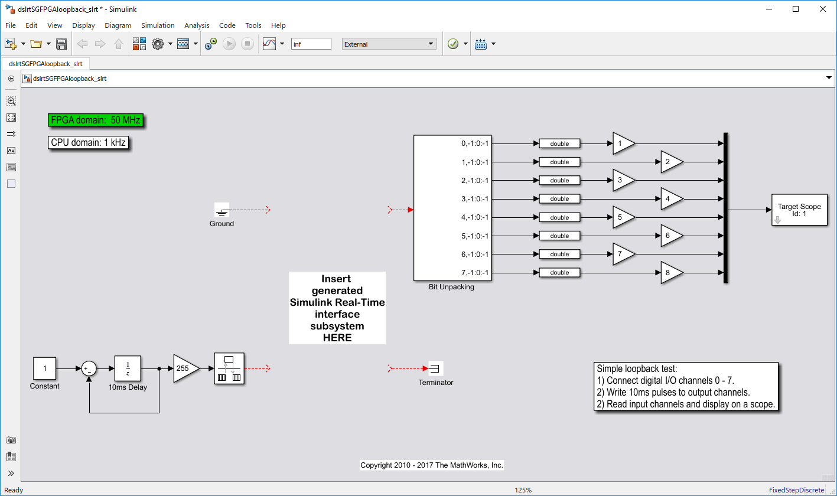Click Connect To Target icon
The width and height of the screenshot is (837, 496).
pos(211,44)
